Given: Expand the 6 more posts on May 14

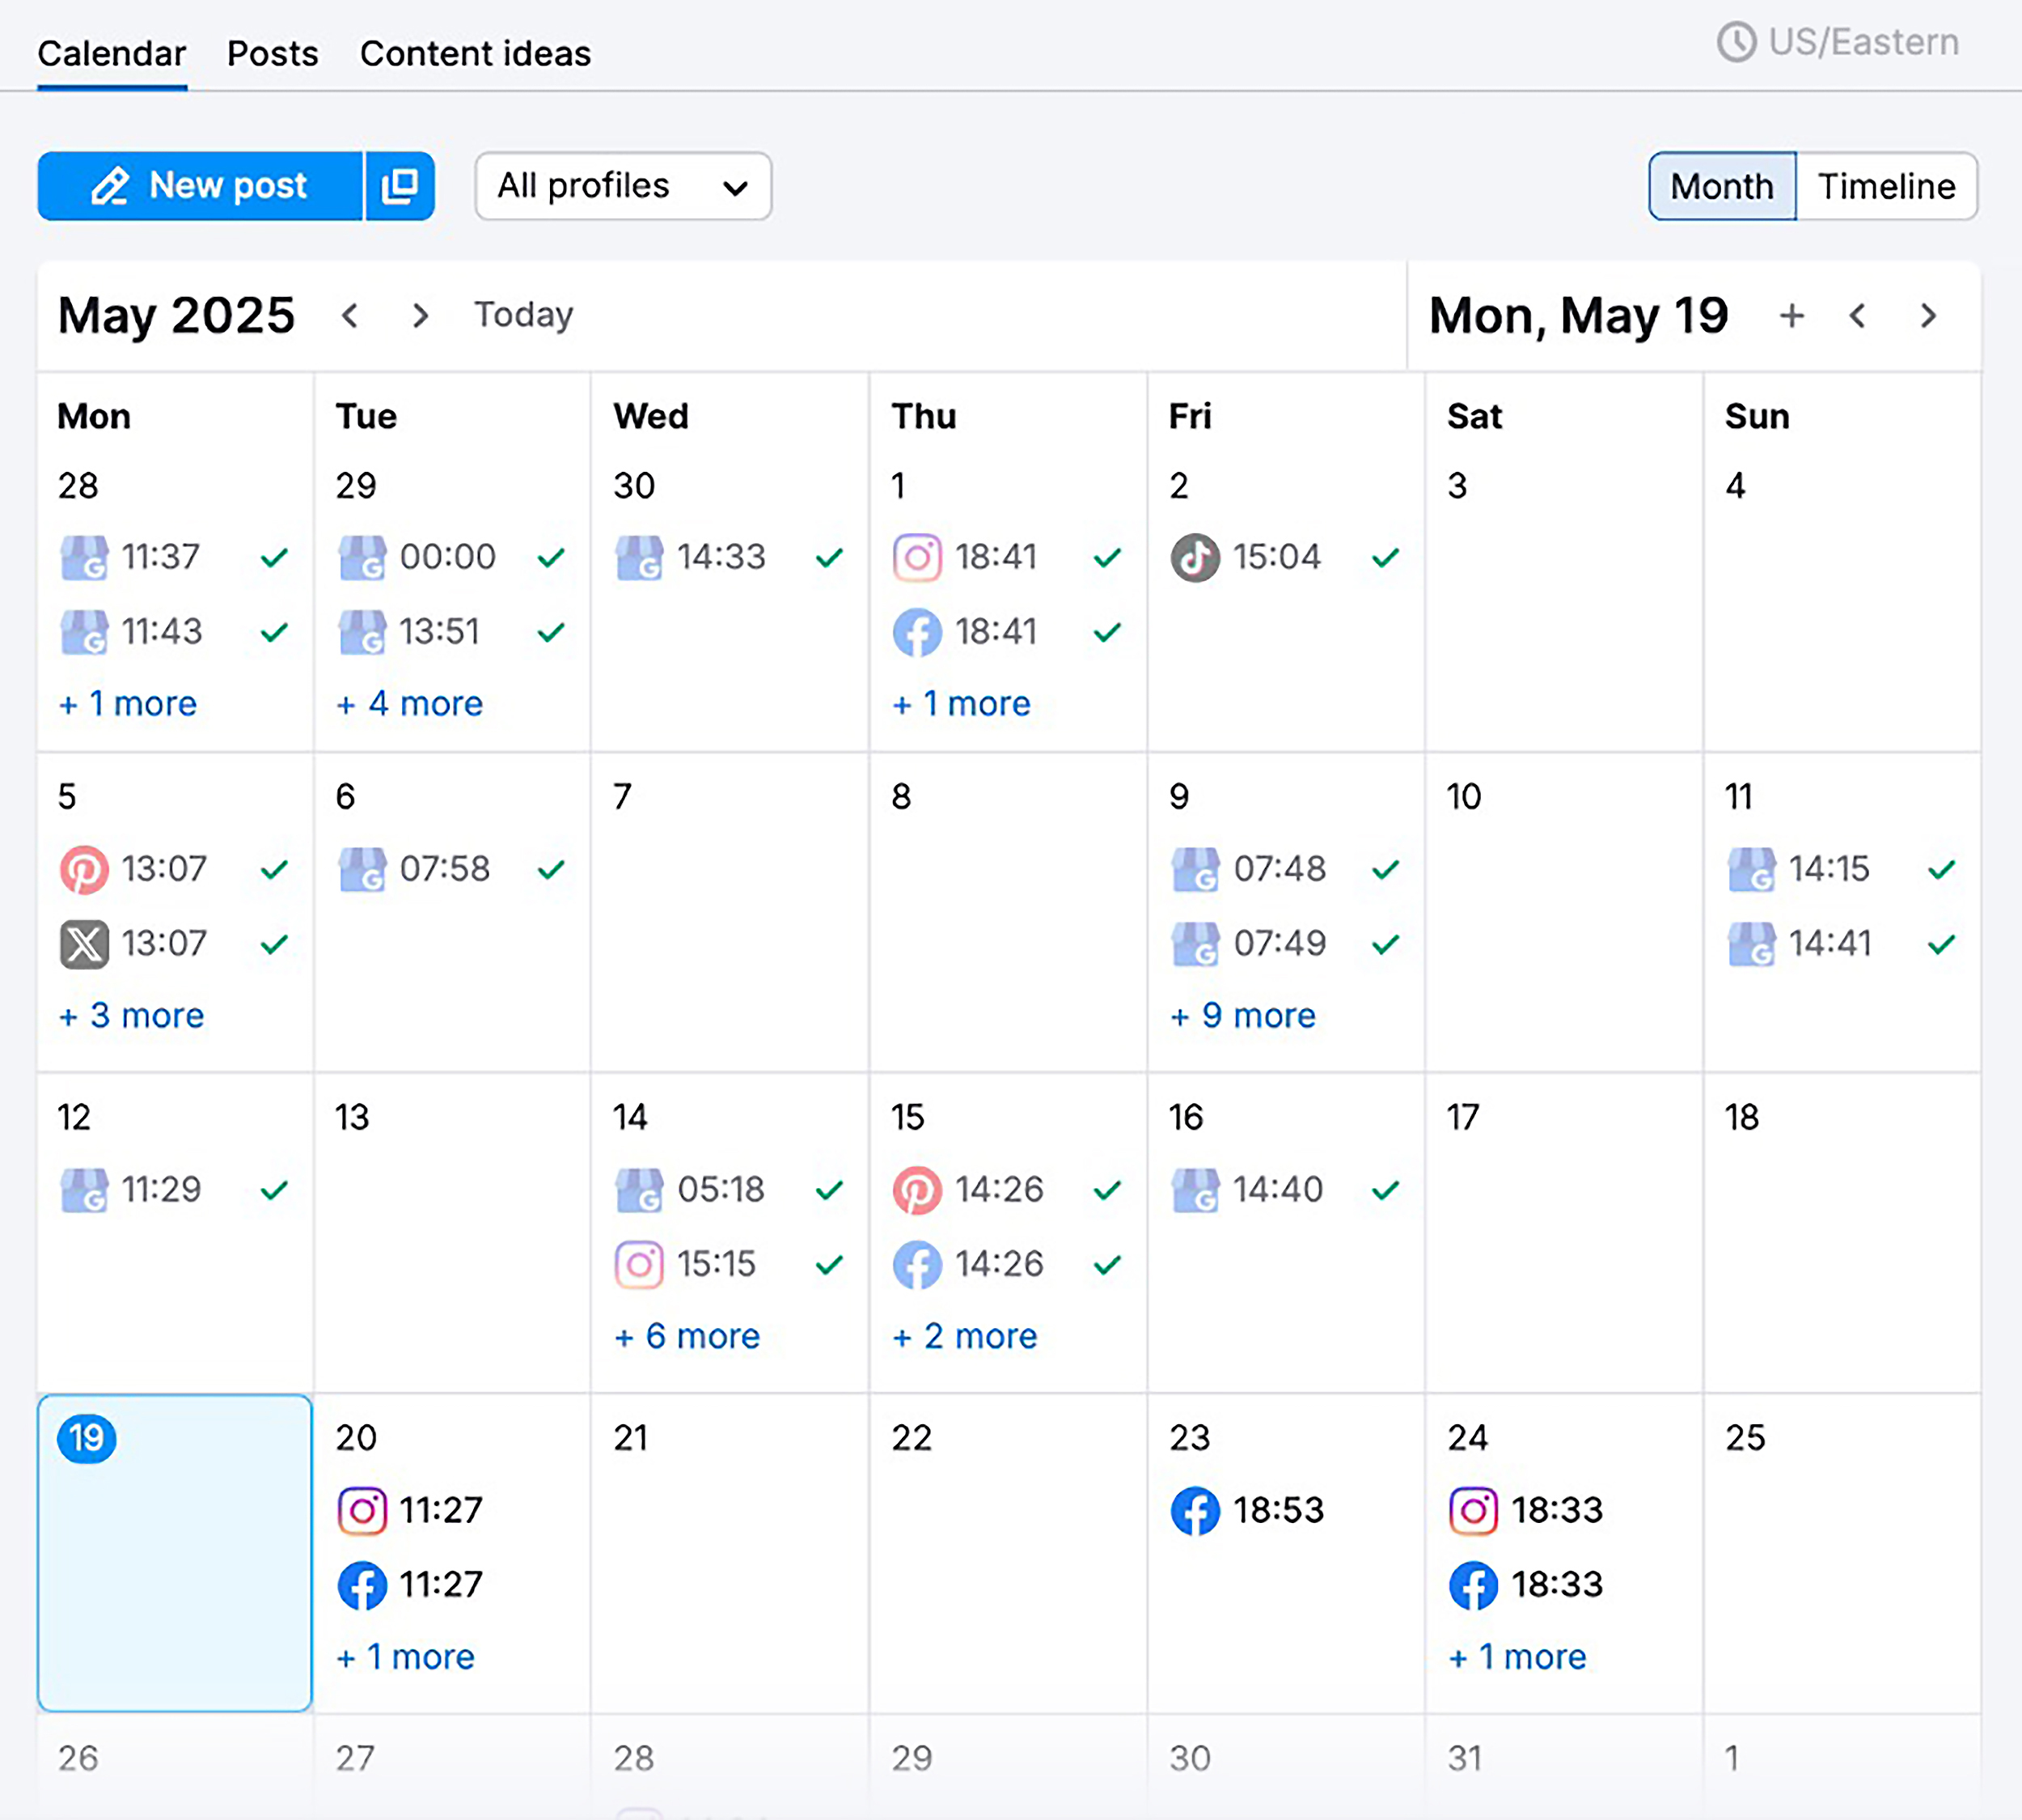Looking at the screenshot, I should [686, 1336].
